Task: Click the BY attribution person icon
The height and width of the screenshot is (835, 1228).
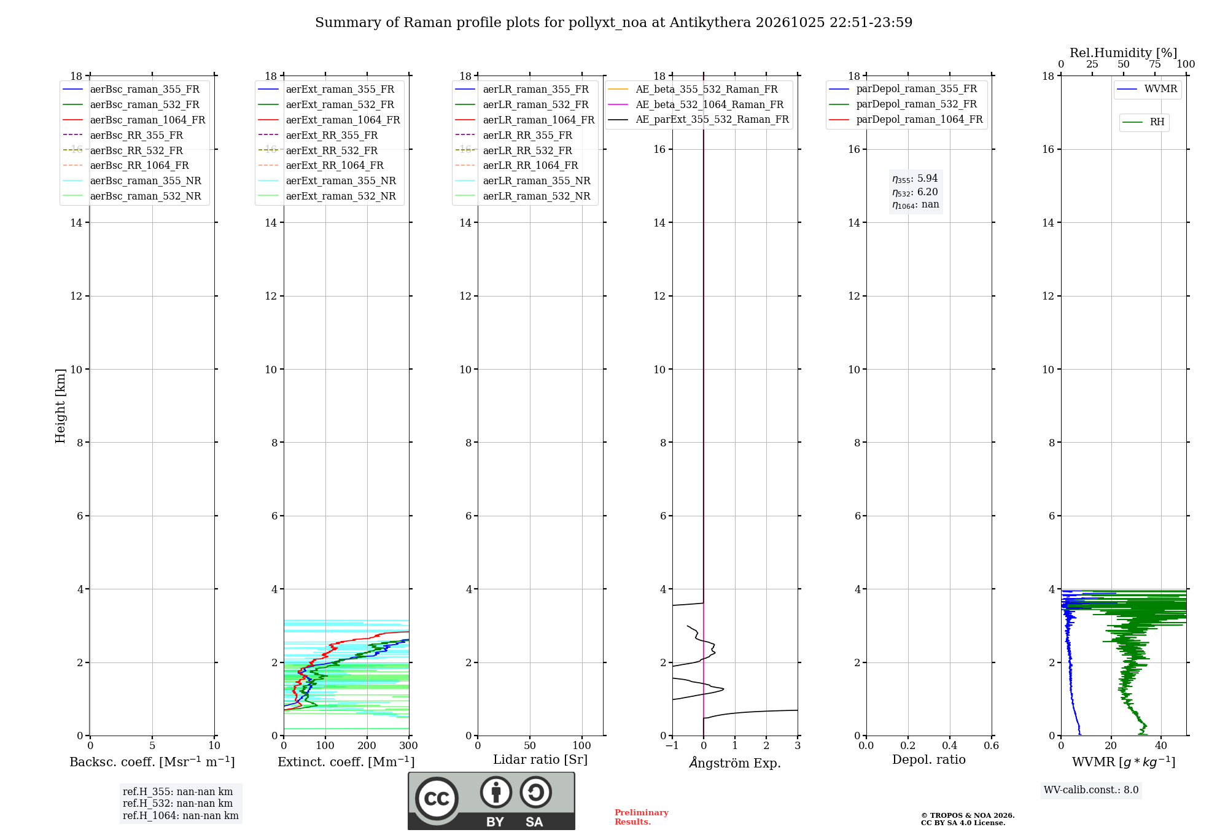Action: click(x=495, y=792)
